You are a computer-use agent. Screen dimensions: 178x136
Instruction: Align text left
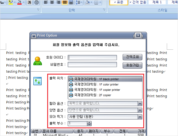point(46,2)
